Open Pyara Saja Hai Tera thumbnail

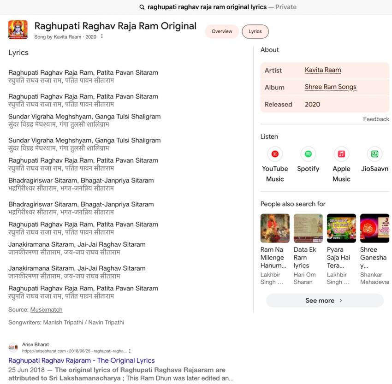341,228
